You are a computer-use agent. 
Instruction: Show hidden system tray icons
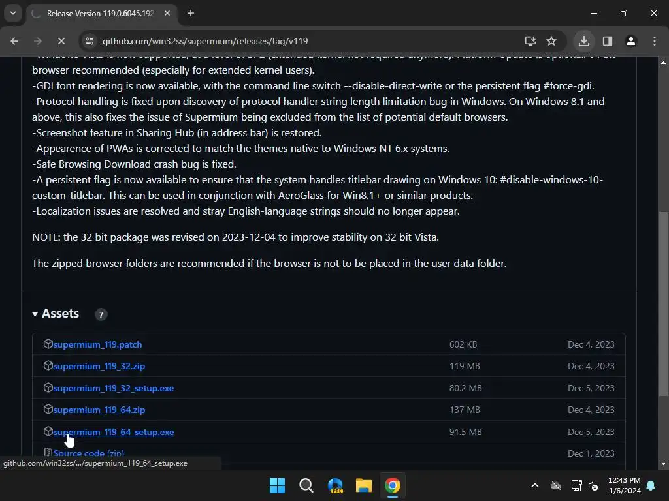535,485
